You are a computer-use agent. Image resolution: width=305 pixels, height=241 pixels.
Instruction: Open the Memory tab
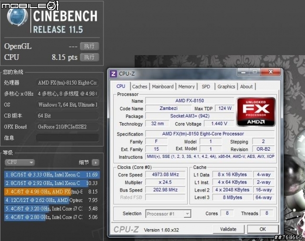click(186, 87)
